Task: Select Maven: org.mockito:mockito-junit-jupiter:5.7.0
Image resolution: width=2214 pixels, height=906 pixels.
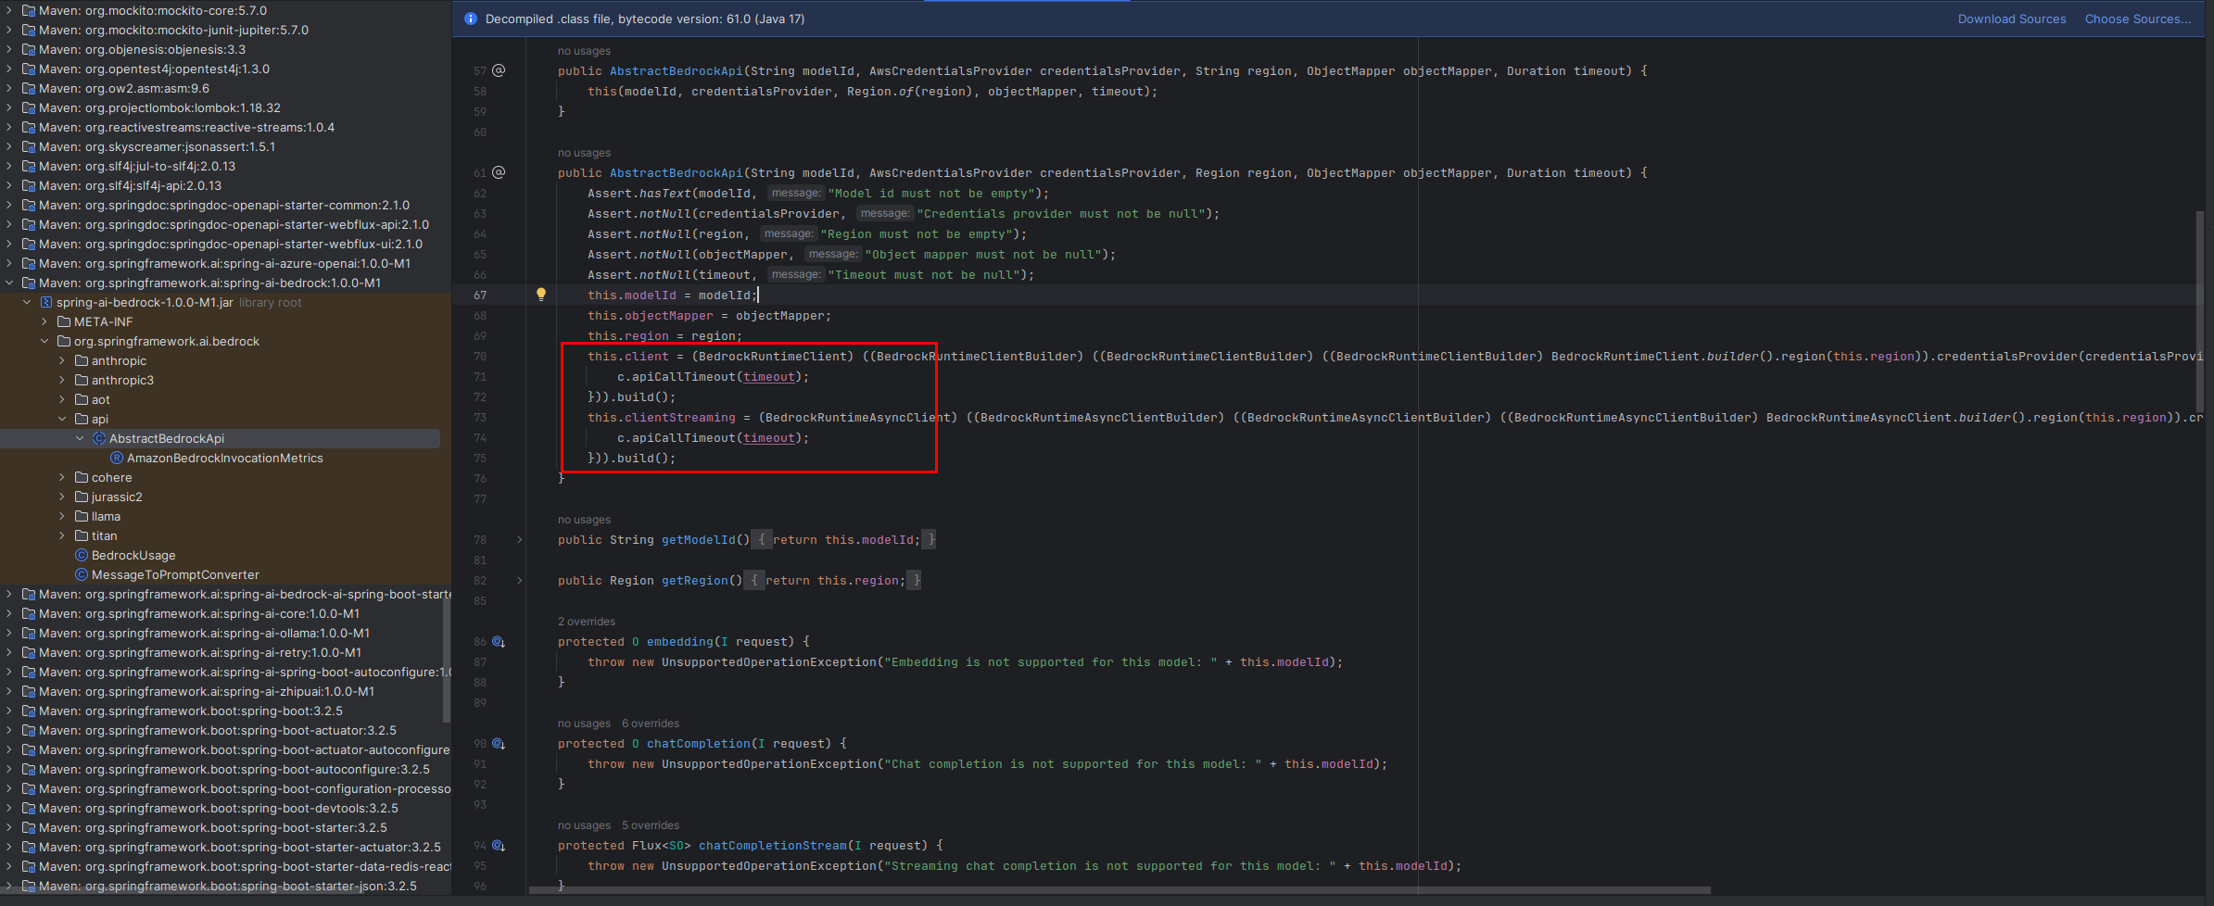Action: point(173,30)
